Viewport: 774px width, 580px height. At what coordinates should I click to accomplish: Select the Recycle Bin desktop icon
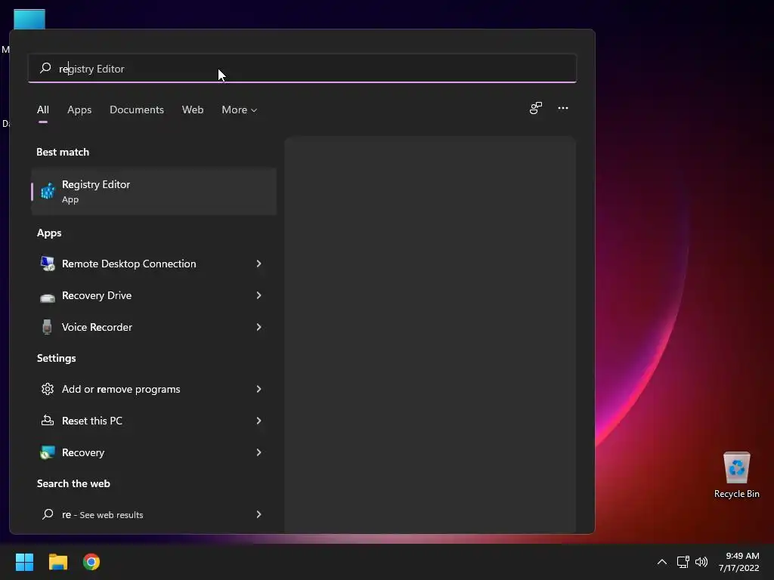coord(736,475)
